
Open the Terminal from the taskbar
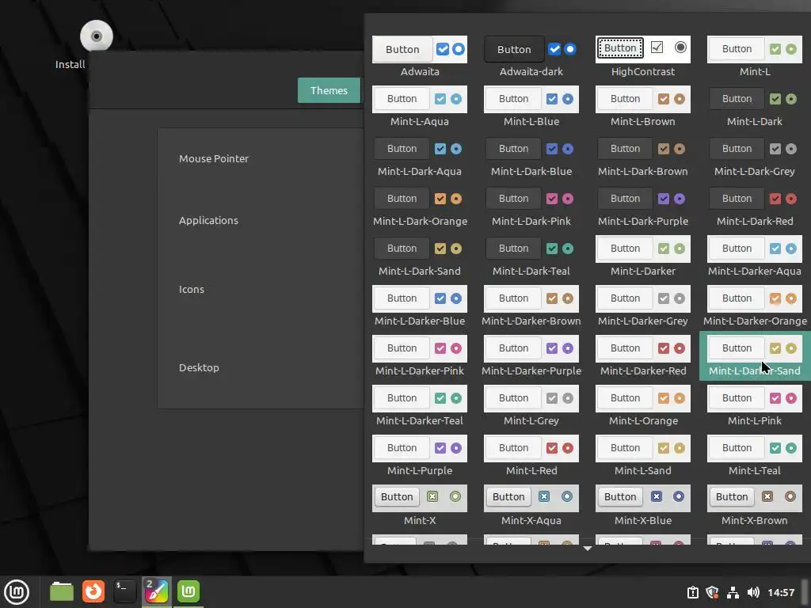[x=124, y=591]
